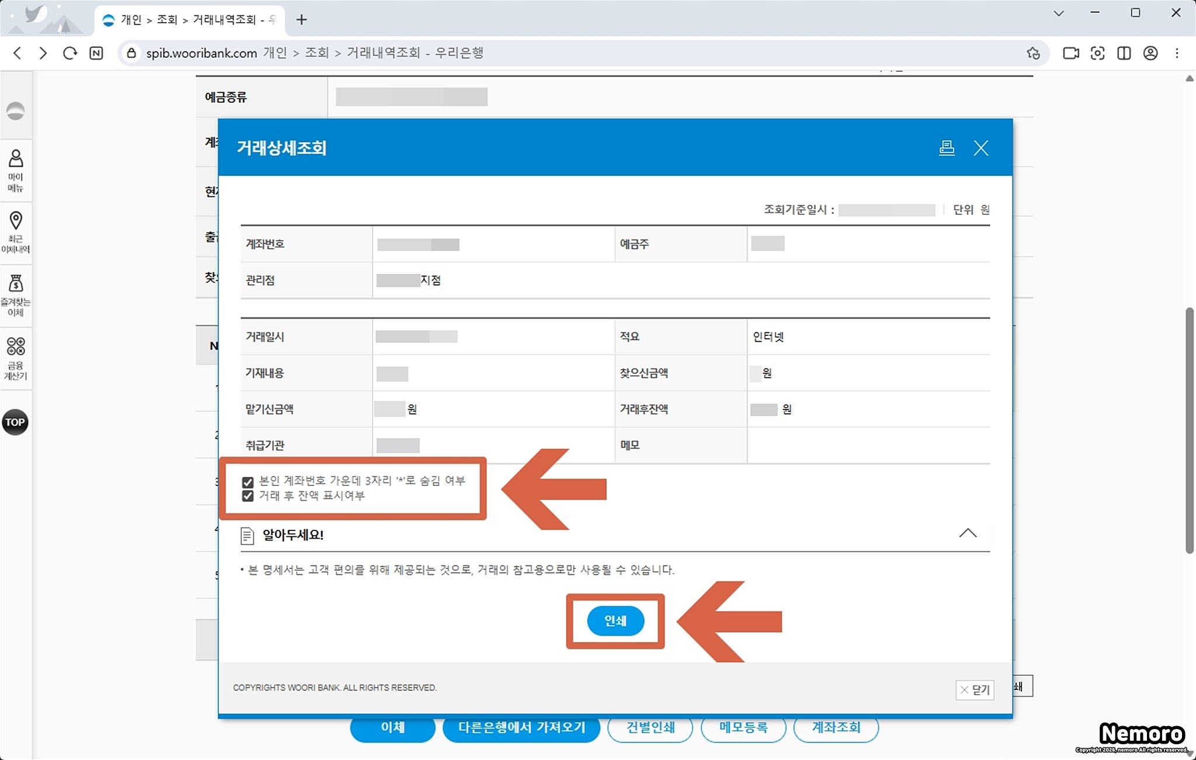
Task: Open 마이메뉴 in the left sidebar
Action: point(16,171)
